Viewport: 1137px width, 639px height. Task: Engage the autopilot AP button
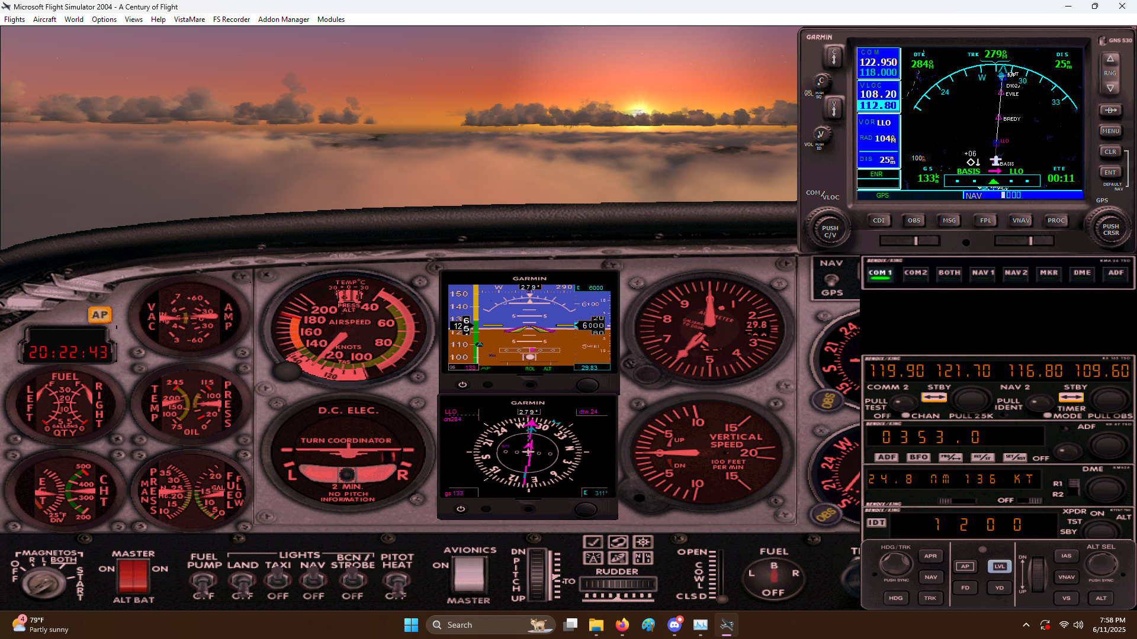965,566
